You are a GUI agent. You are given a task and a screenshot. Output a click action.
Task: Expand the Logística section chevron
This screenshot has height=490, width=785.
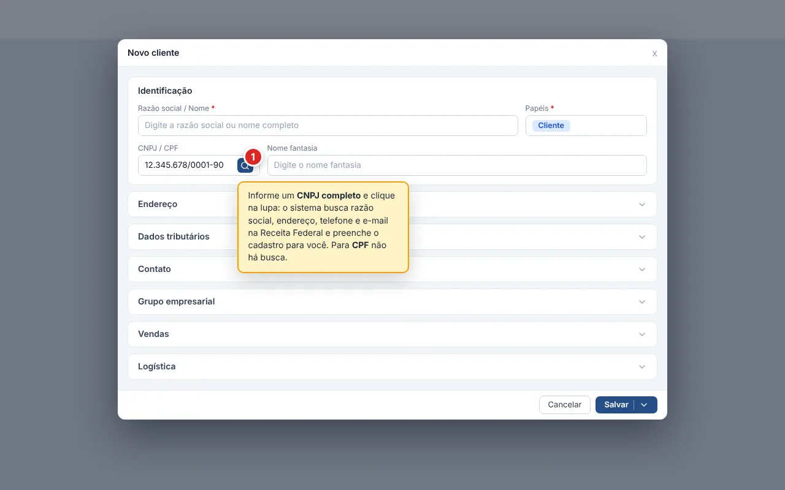coord(642,367)
